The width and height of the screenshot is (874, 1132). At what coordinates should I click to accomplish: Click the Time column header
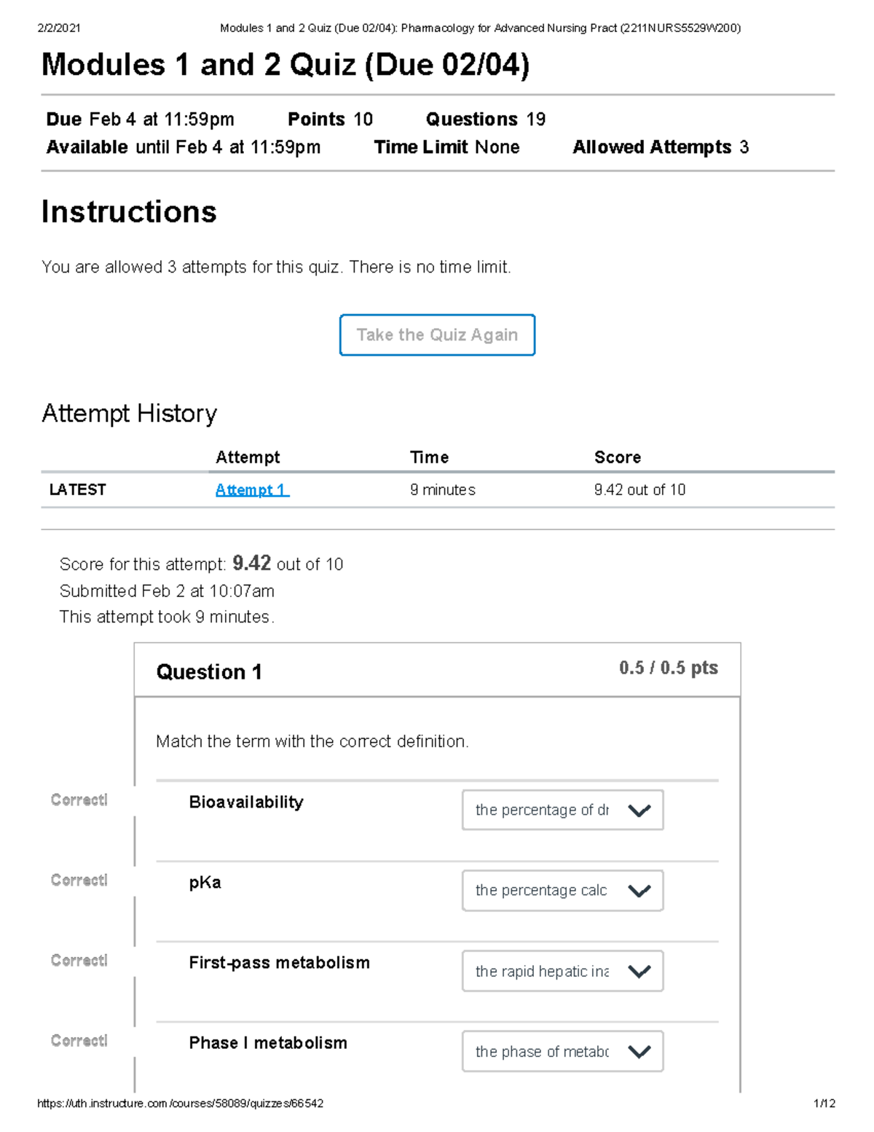(x=429, y=457)
